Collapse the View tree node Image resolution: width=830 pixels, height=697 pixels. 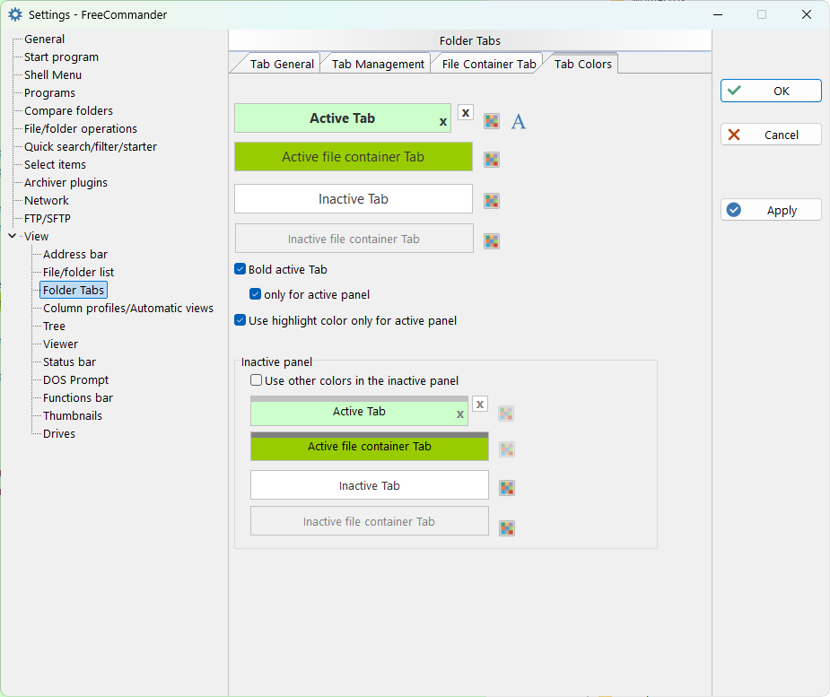click(x=12, y=236)
